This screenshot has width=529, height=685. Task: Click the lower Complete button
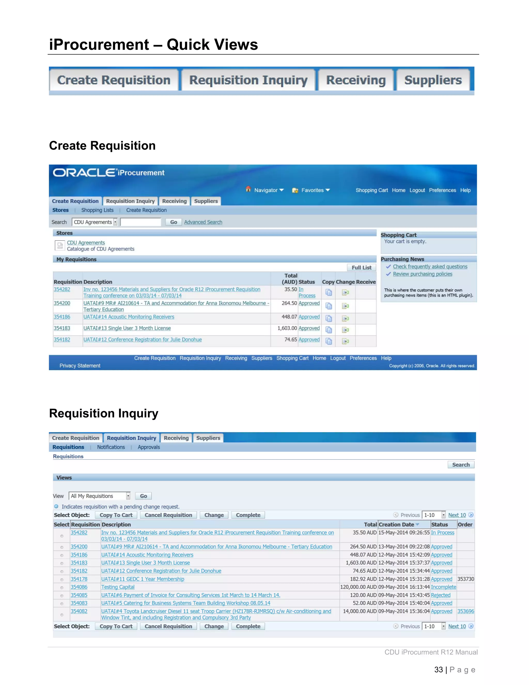click(248, 626)
